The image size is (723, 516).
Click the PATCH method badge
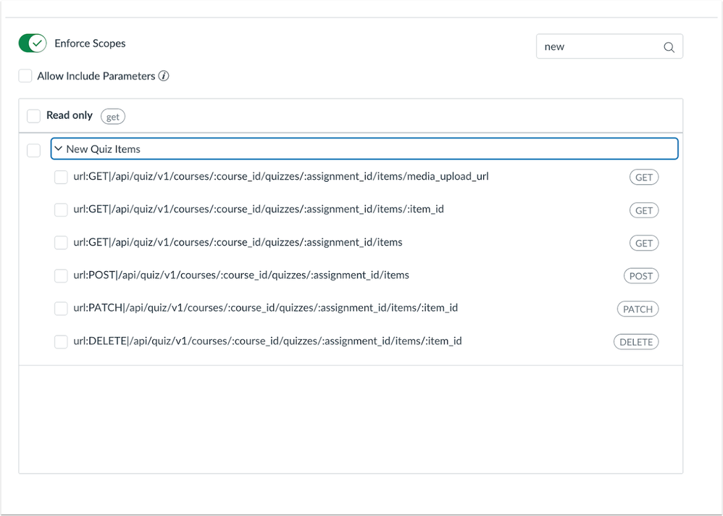638,309
